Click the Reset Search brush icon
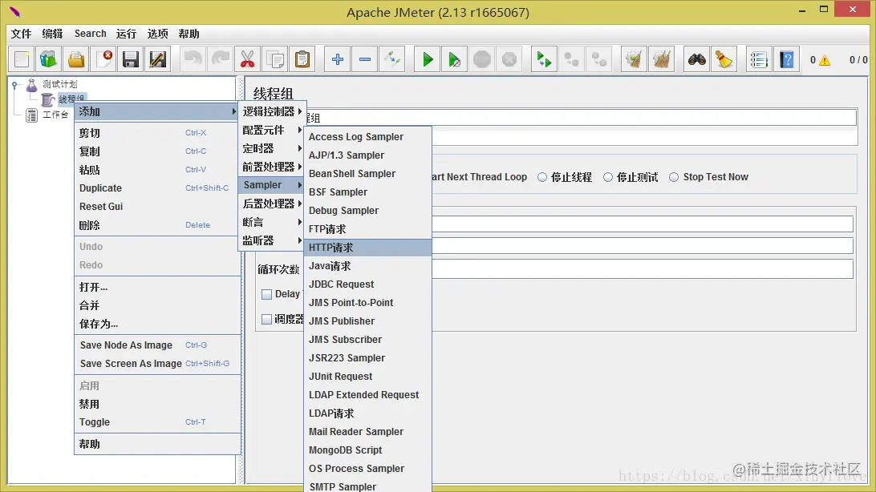876x492 pixels. pyautogui.click(x=724, y=59)
